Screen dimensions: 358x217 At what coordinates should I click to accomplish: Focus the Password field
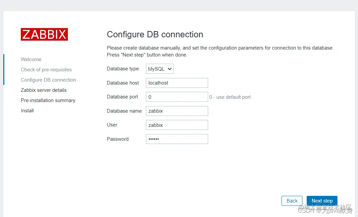pos(177,139)
